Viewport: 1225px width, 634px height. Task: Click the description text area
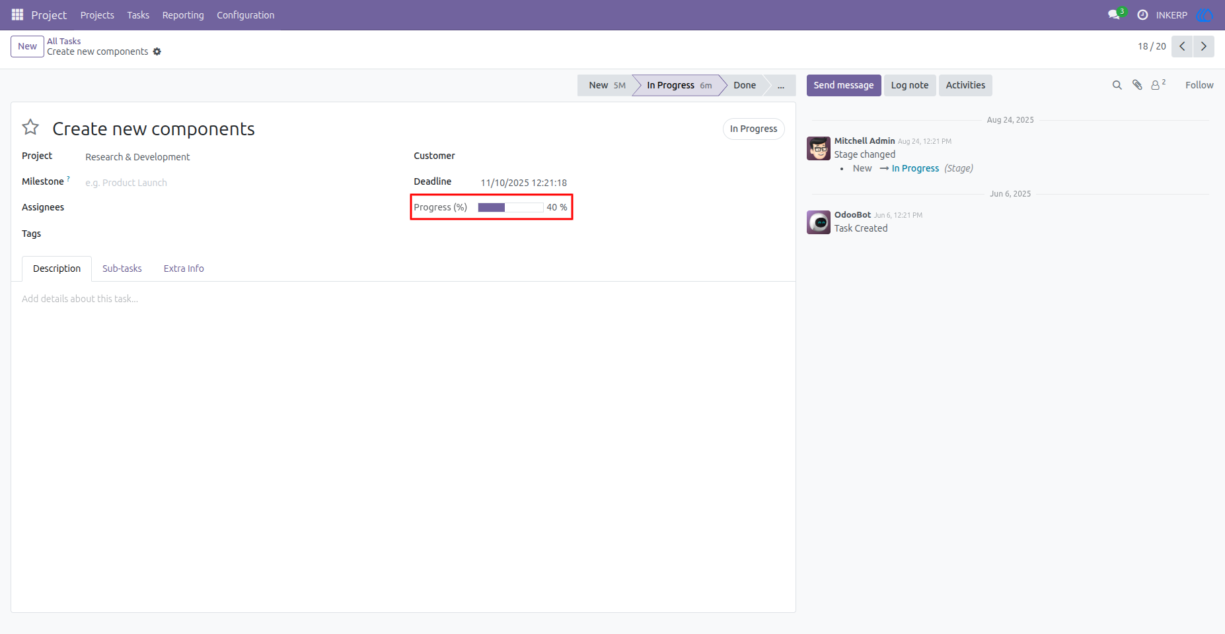[x=403, y=299]
